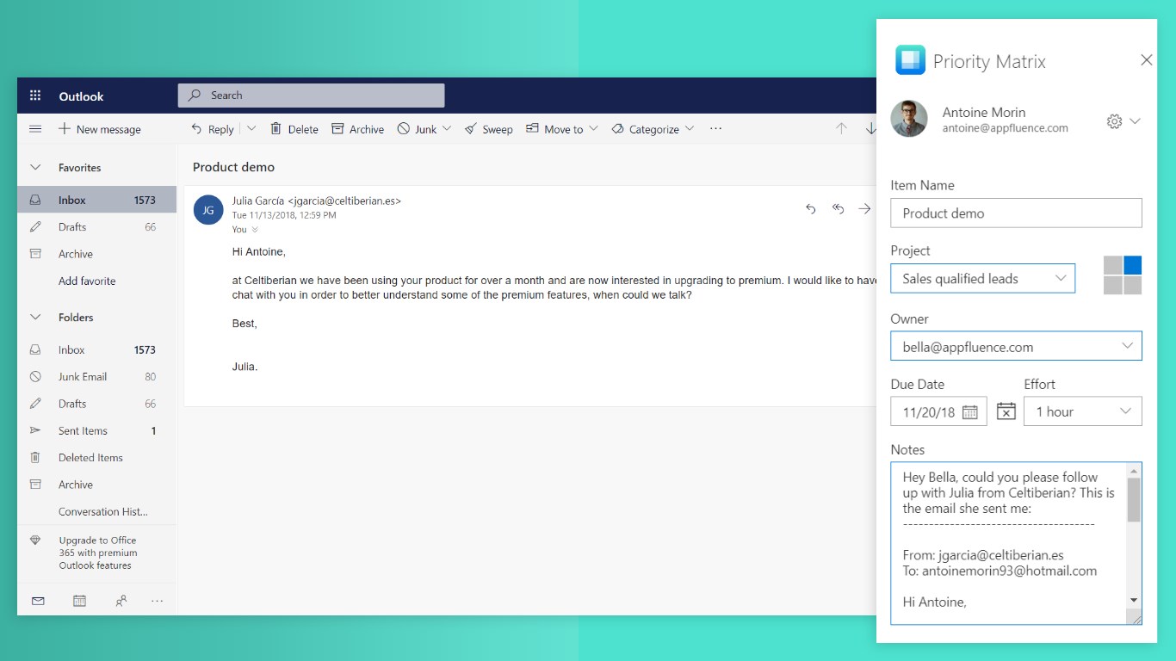
Task: Expand recipient details under You
Action: point(254,230)
